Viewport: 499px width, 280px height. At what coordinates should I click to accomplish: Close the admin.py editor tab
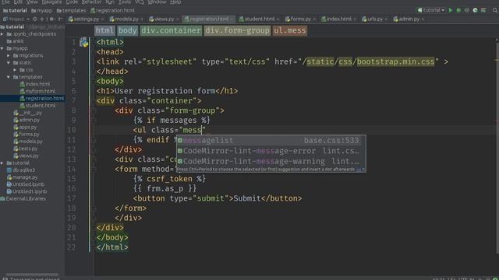pos(423,19)
